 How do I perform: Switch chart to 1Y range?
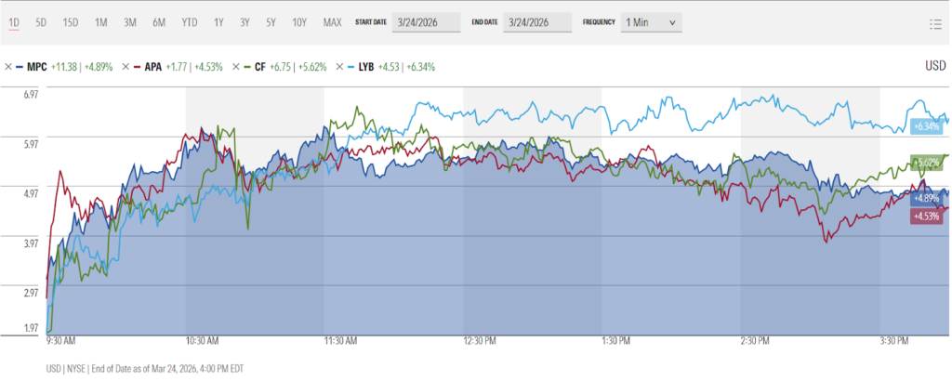click(218, 21)
